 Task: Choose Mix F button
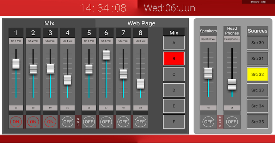click(x=174, y=122)
